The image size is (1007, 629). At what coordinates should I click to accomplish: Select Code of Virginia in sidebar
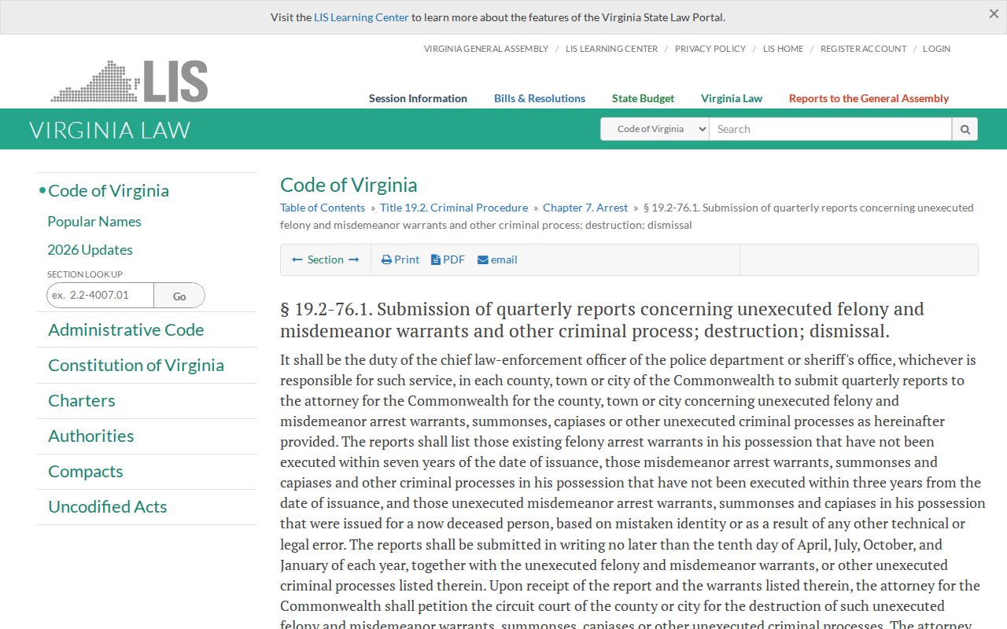(109, 190)
